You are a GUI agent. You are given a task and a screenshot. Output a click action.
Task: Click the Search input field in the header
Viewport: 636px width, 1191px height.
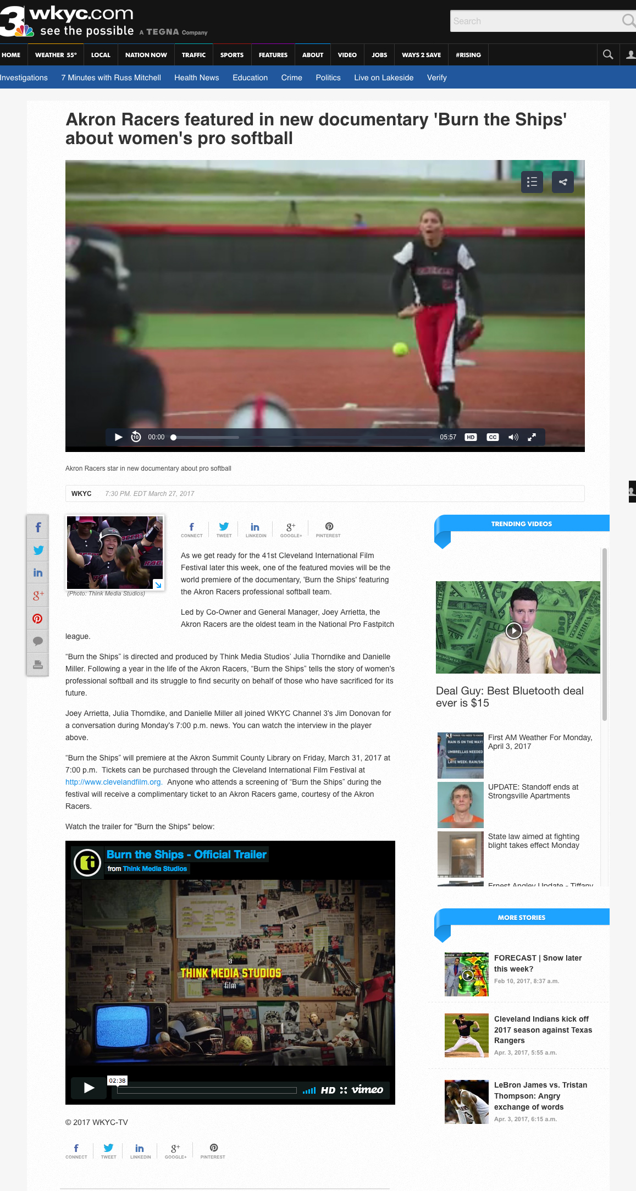click(536, 21)
